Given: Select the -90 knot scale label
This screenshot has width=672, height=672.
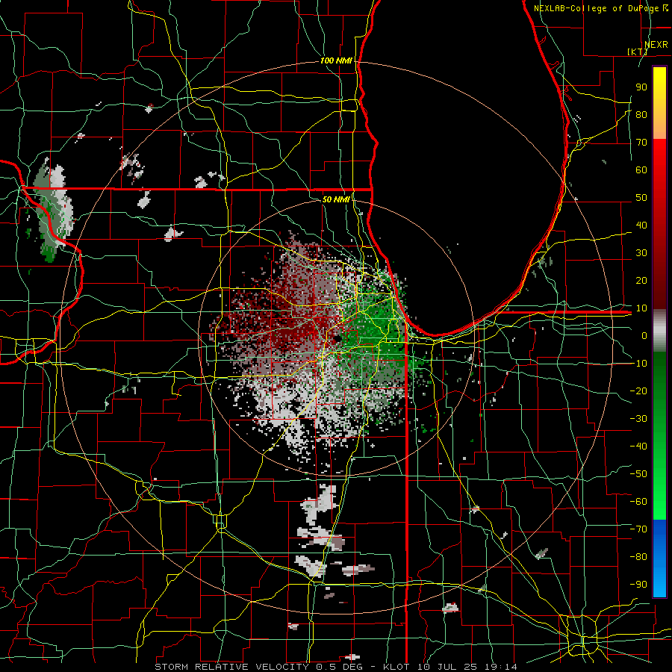Looking at the screenshot, I should click(x=638, y=585).
